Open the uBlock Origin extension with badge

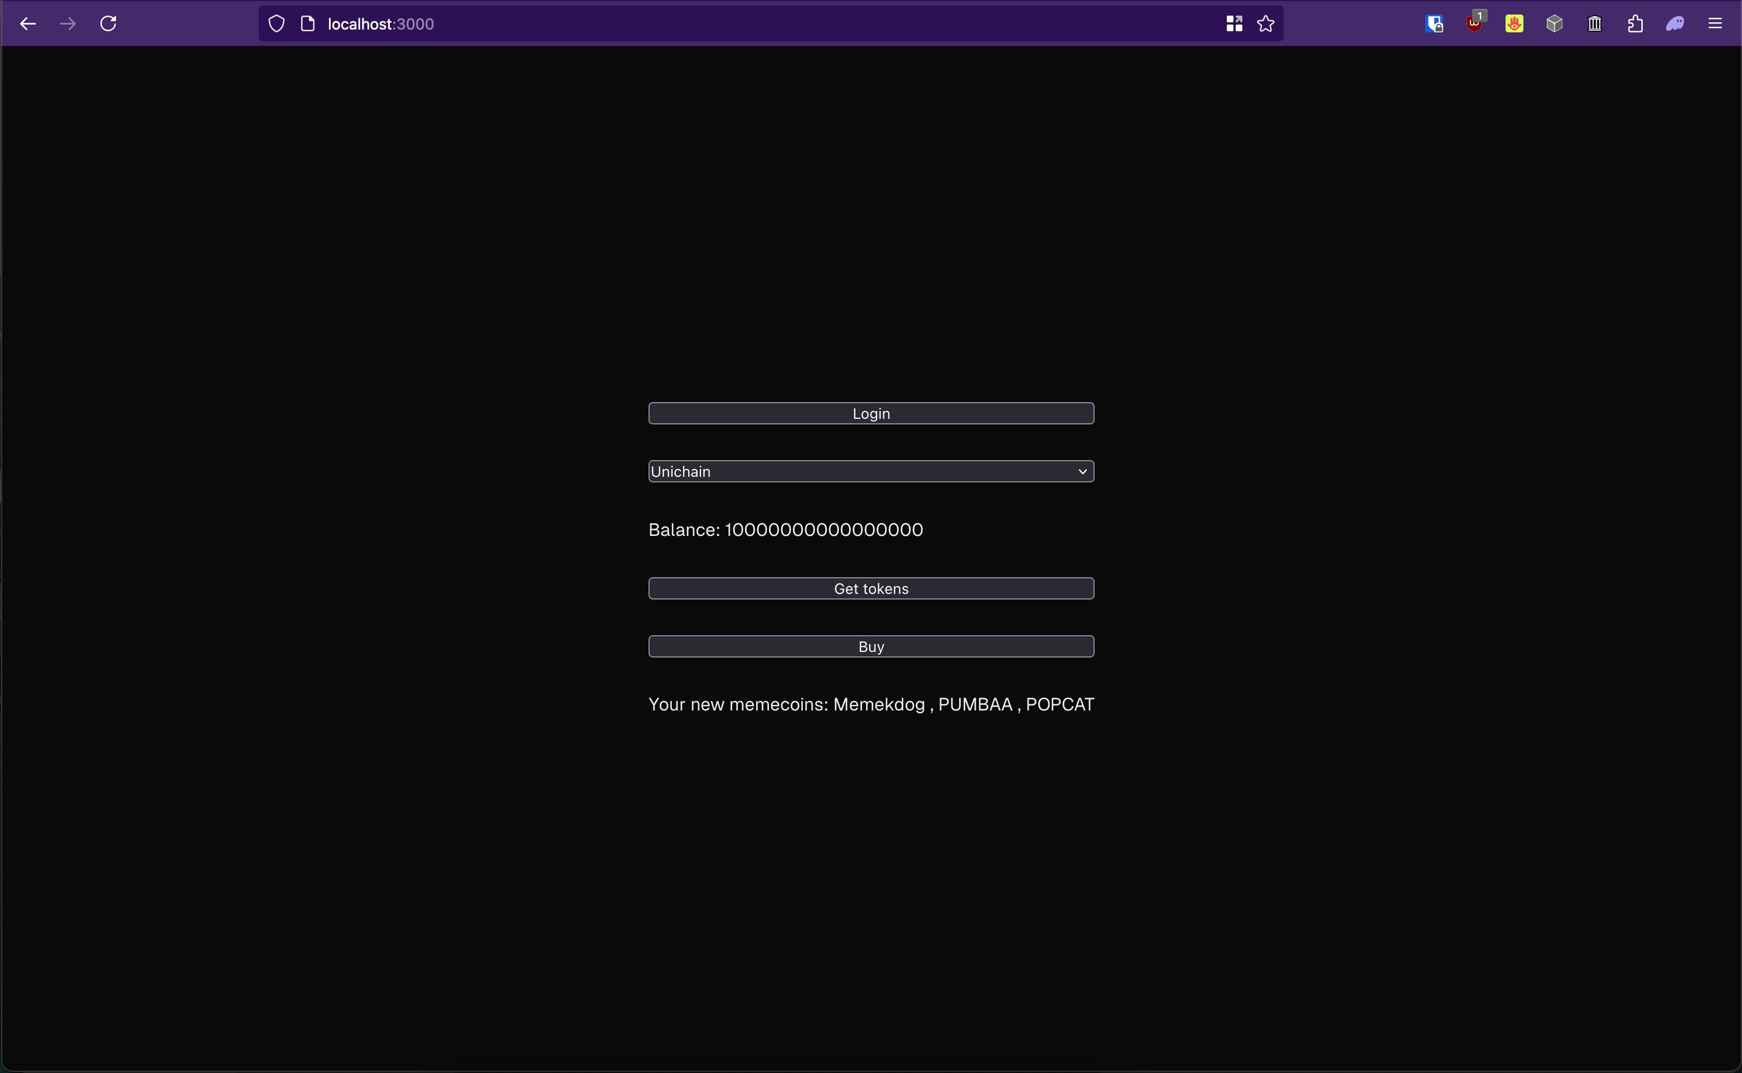click(1475, 23)
